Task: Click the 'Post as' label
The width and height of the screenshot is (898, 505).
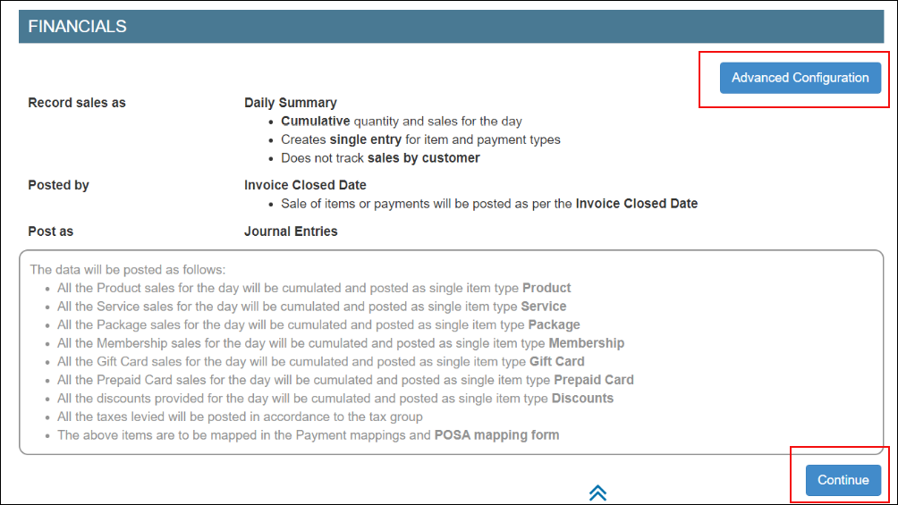Action: pos(50,231)
